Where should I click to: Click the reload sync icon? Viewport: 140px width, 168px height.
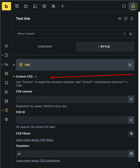[124, 6]
